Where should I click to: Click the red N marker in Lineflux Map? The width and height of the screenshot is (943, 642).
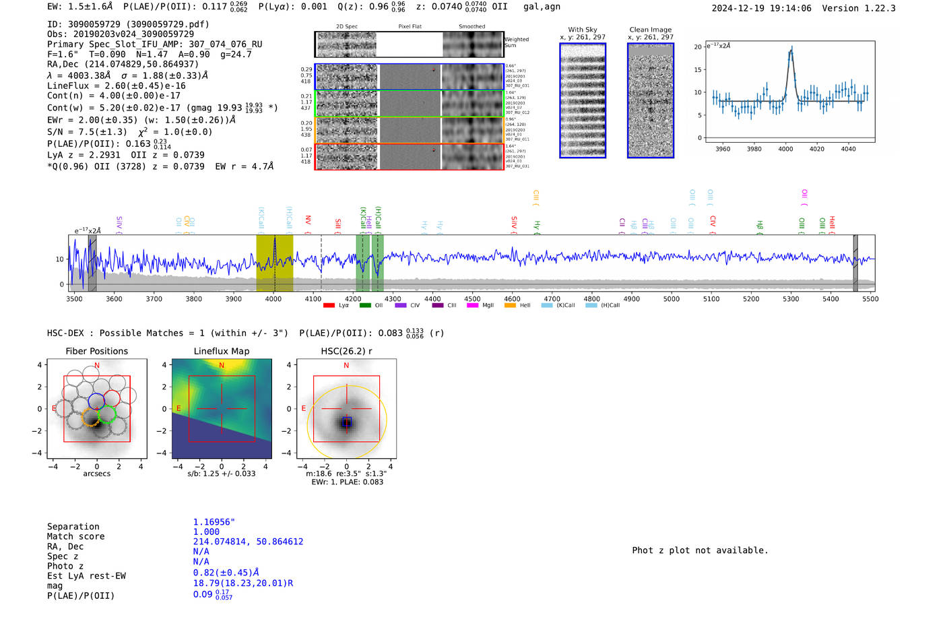coord(222,365)
